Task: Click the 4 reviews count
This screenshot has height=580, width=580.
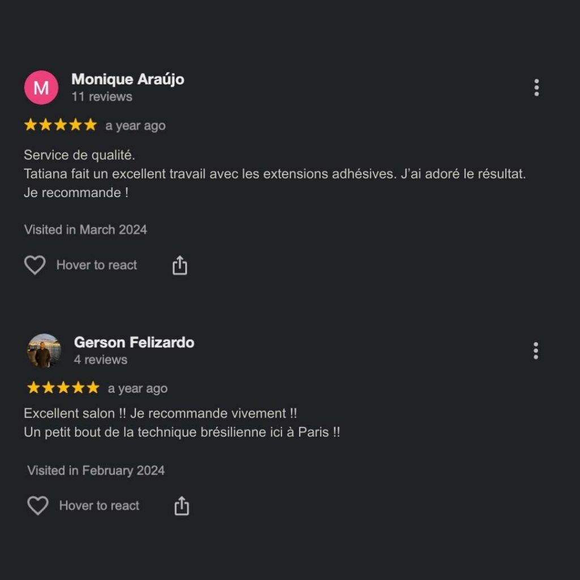Action: pyautogui.click(x=101, y=360)
